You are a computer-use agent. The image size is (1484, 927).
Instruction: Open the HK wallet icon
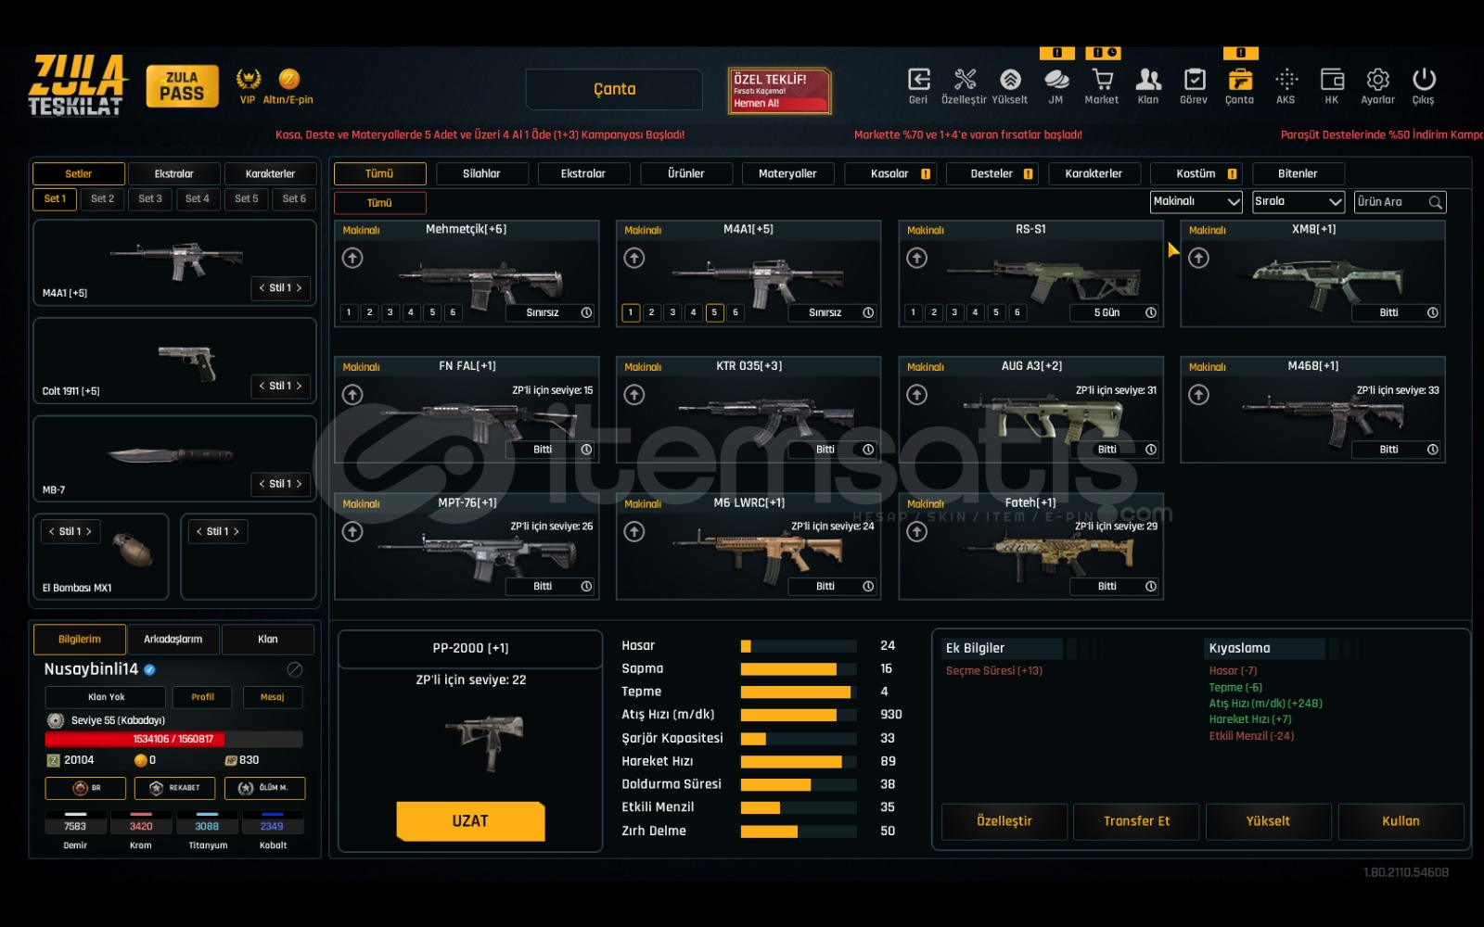[x=1332, y=80]
